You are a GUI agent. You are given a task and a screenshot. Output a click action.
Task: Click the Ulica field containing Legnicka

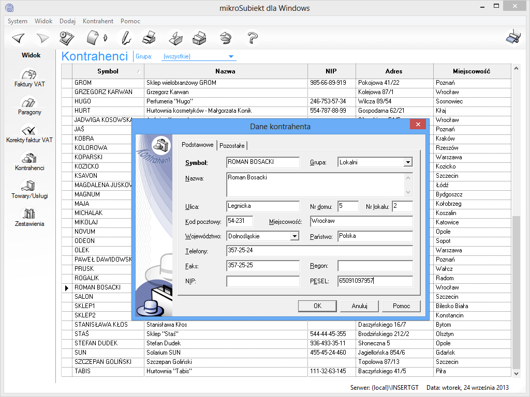(x=263, y=206)
